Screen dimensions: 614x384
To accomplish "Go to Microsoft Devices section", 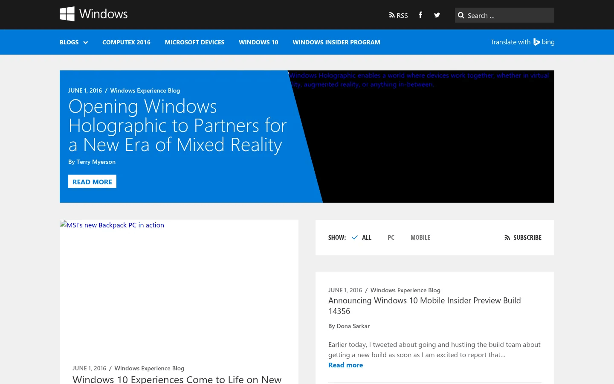I will [x=194, y=42].
